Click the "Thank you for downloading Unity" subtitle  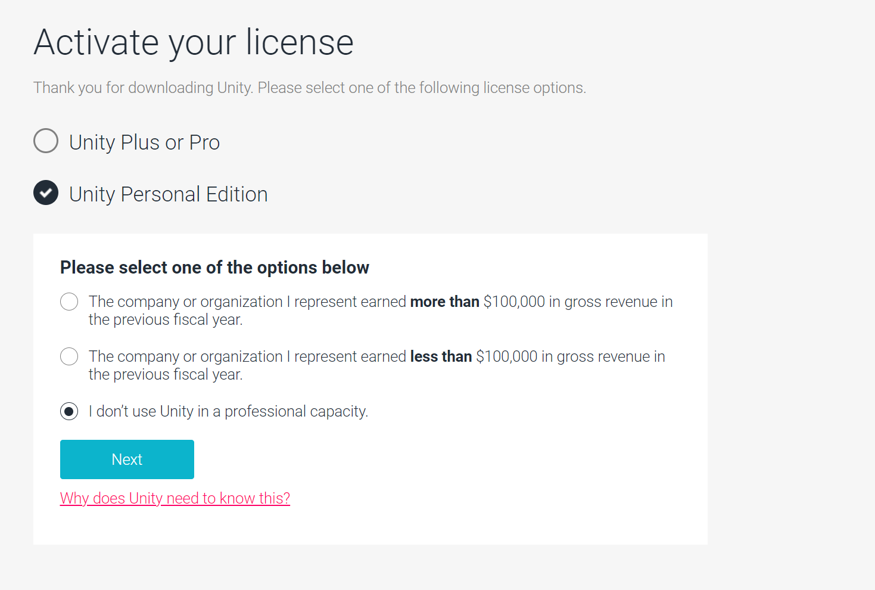[x=309, y=88]
